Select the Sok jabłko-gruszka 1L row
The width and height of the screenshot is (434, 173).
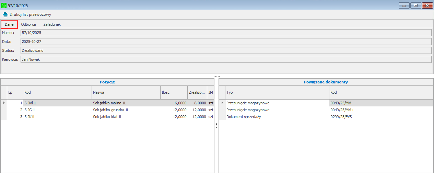(110, 110)
